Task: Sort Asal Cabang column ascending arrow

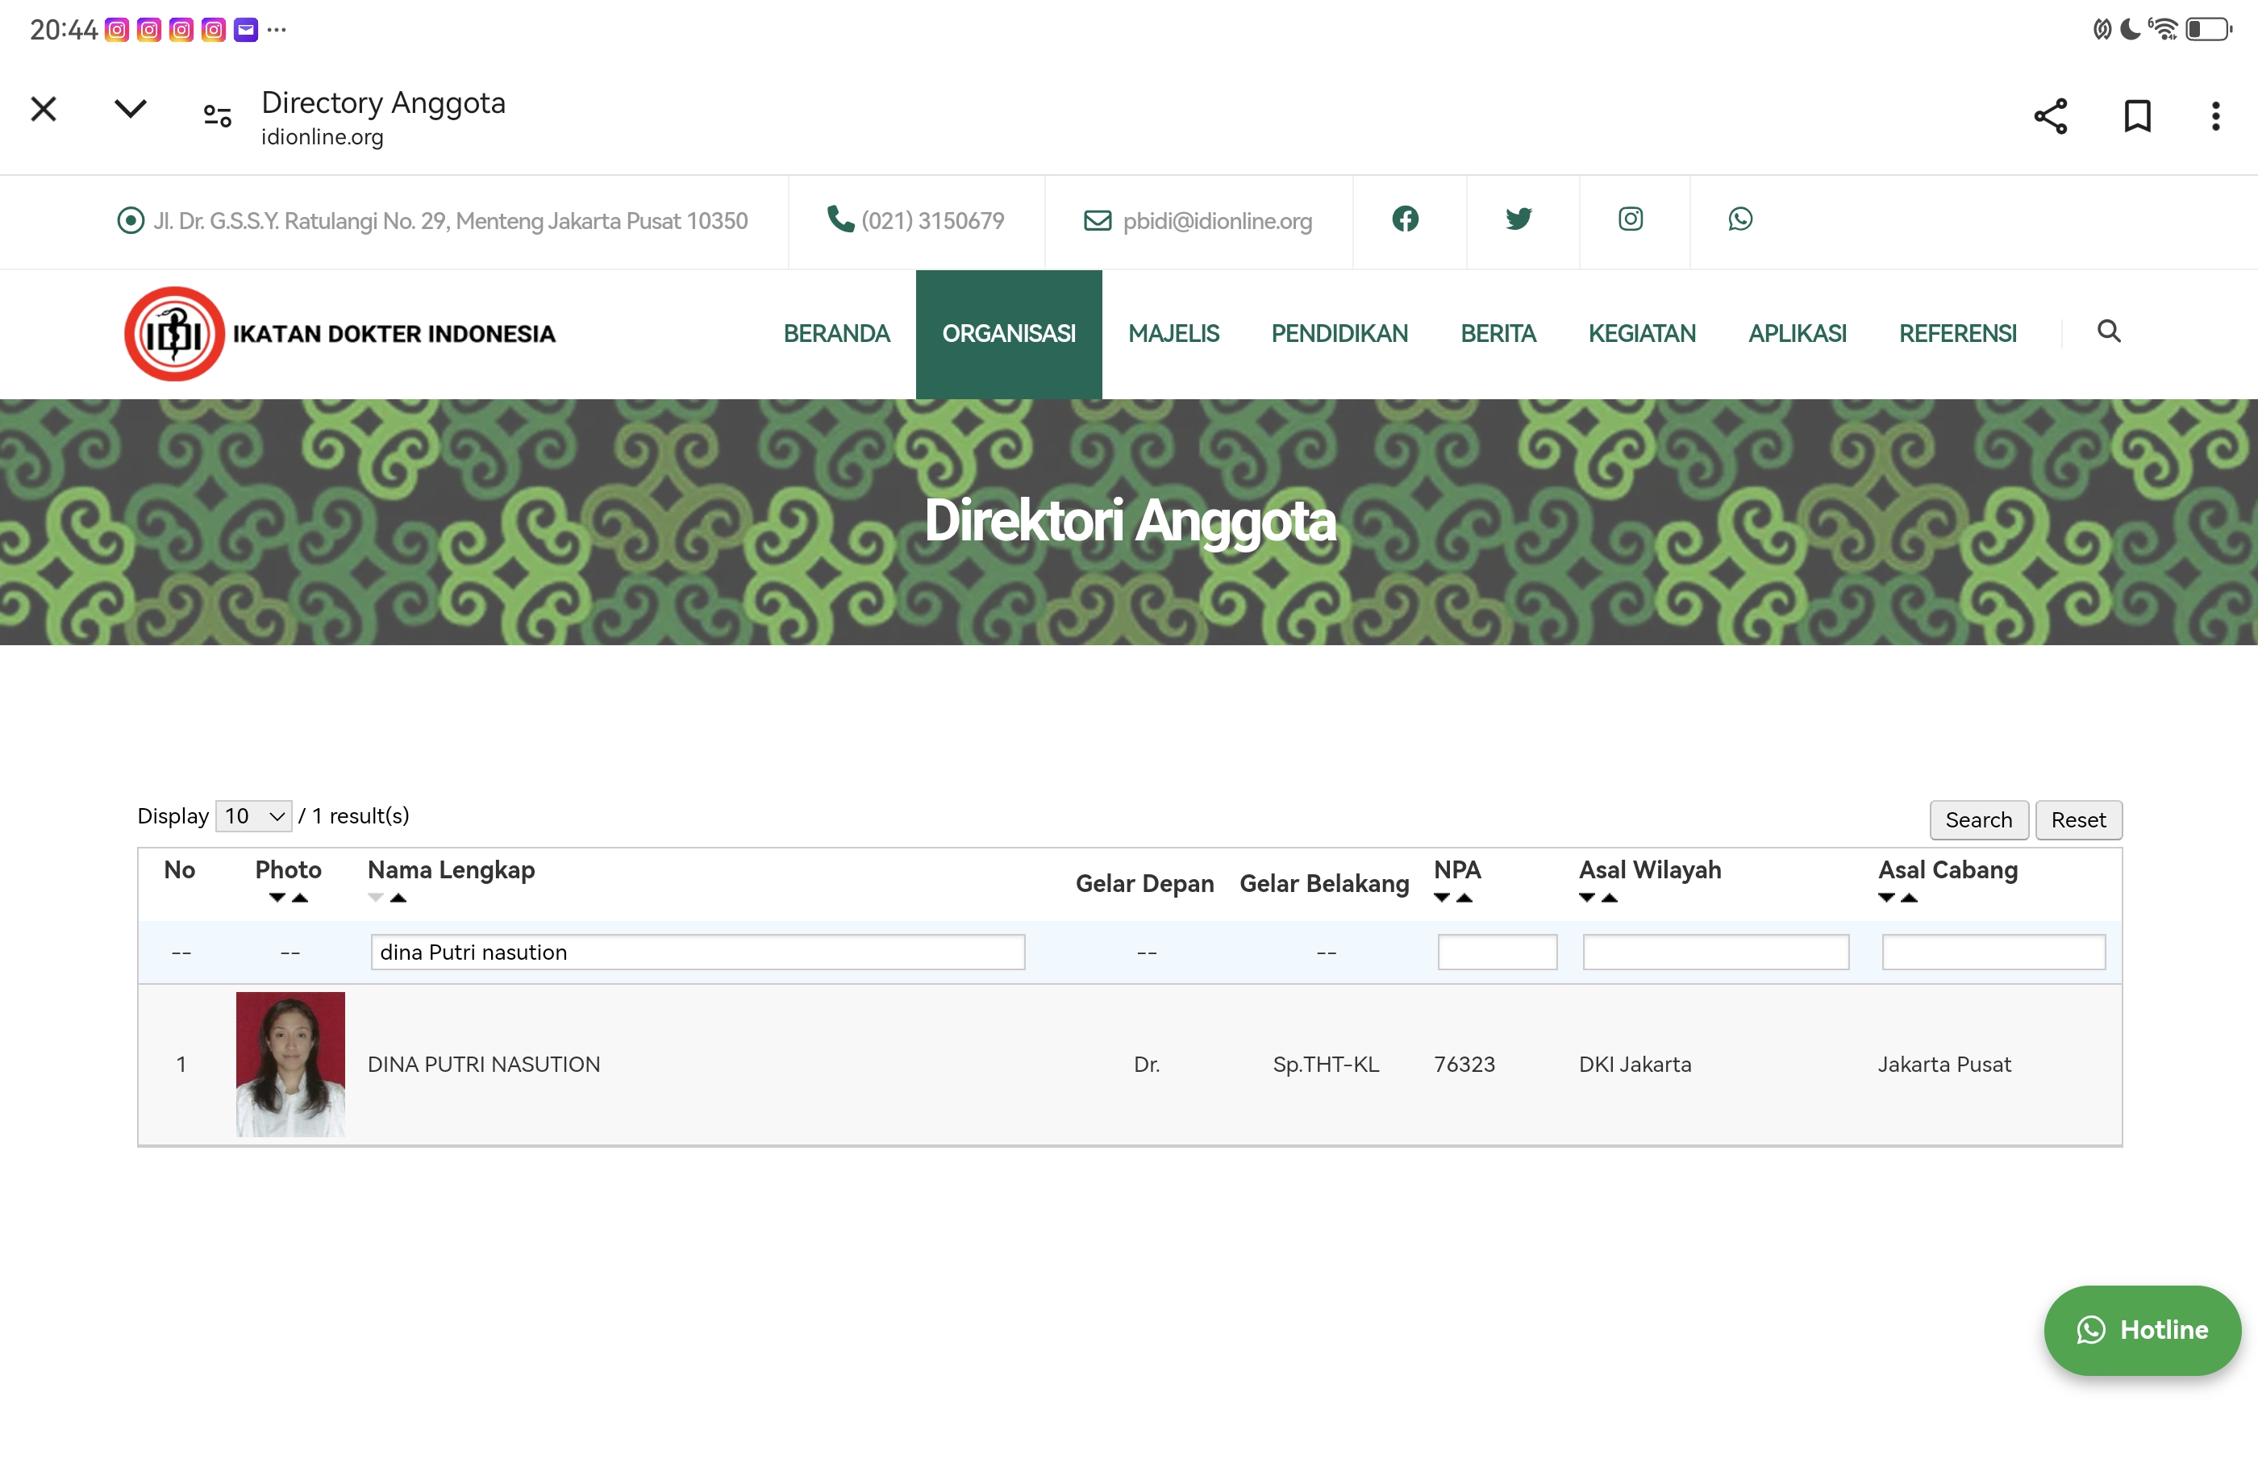Action: (x=1909, y=898)
